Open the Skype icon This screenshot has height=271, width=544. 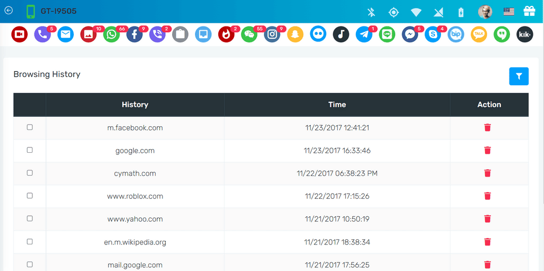tap(433, 34)
